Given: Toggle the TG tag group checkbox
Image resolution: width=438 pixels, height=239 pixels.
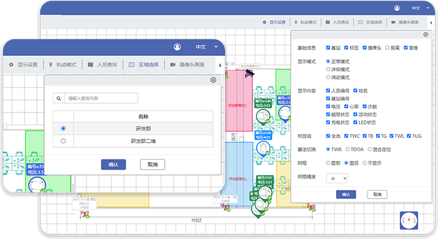Looking at the screenshot, I should point(378,136).
